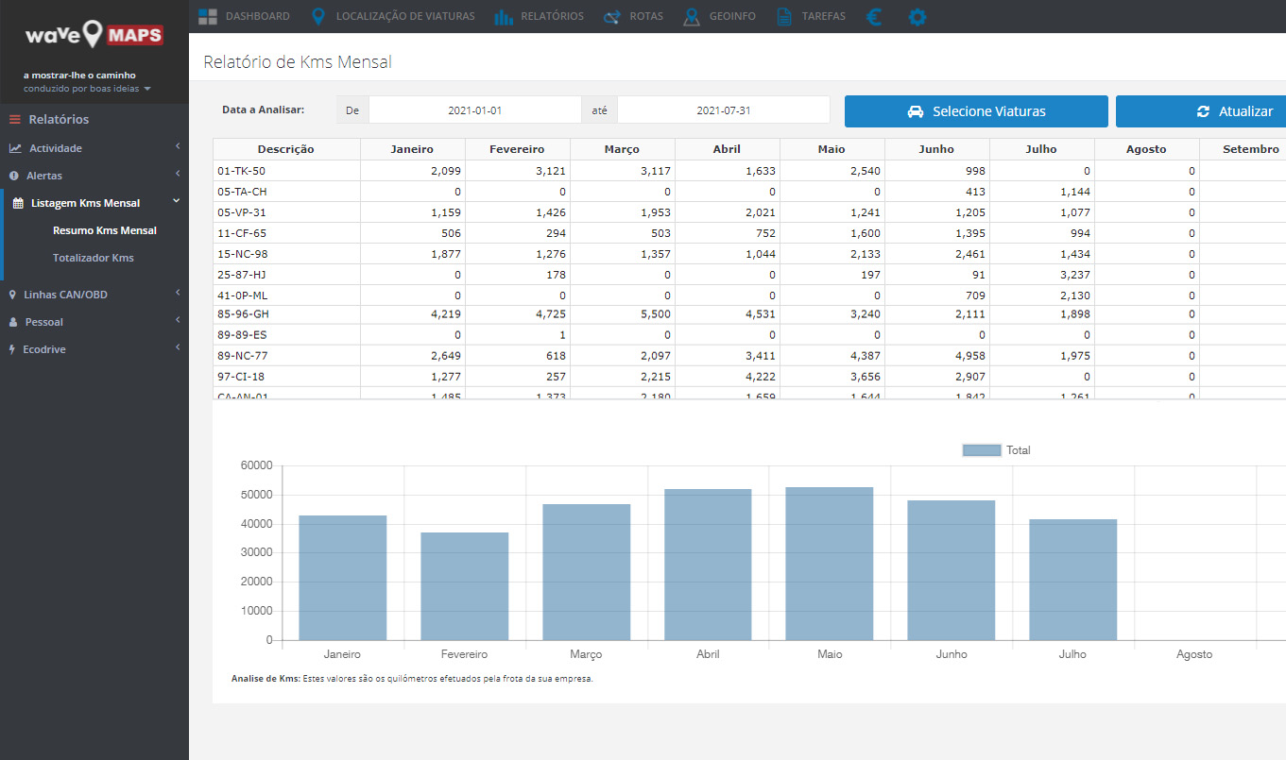Expand the Alertas sidebar section
The width and height of the screenshot is (1286, 760).
click(x=94, y=176)
